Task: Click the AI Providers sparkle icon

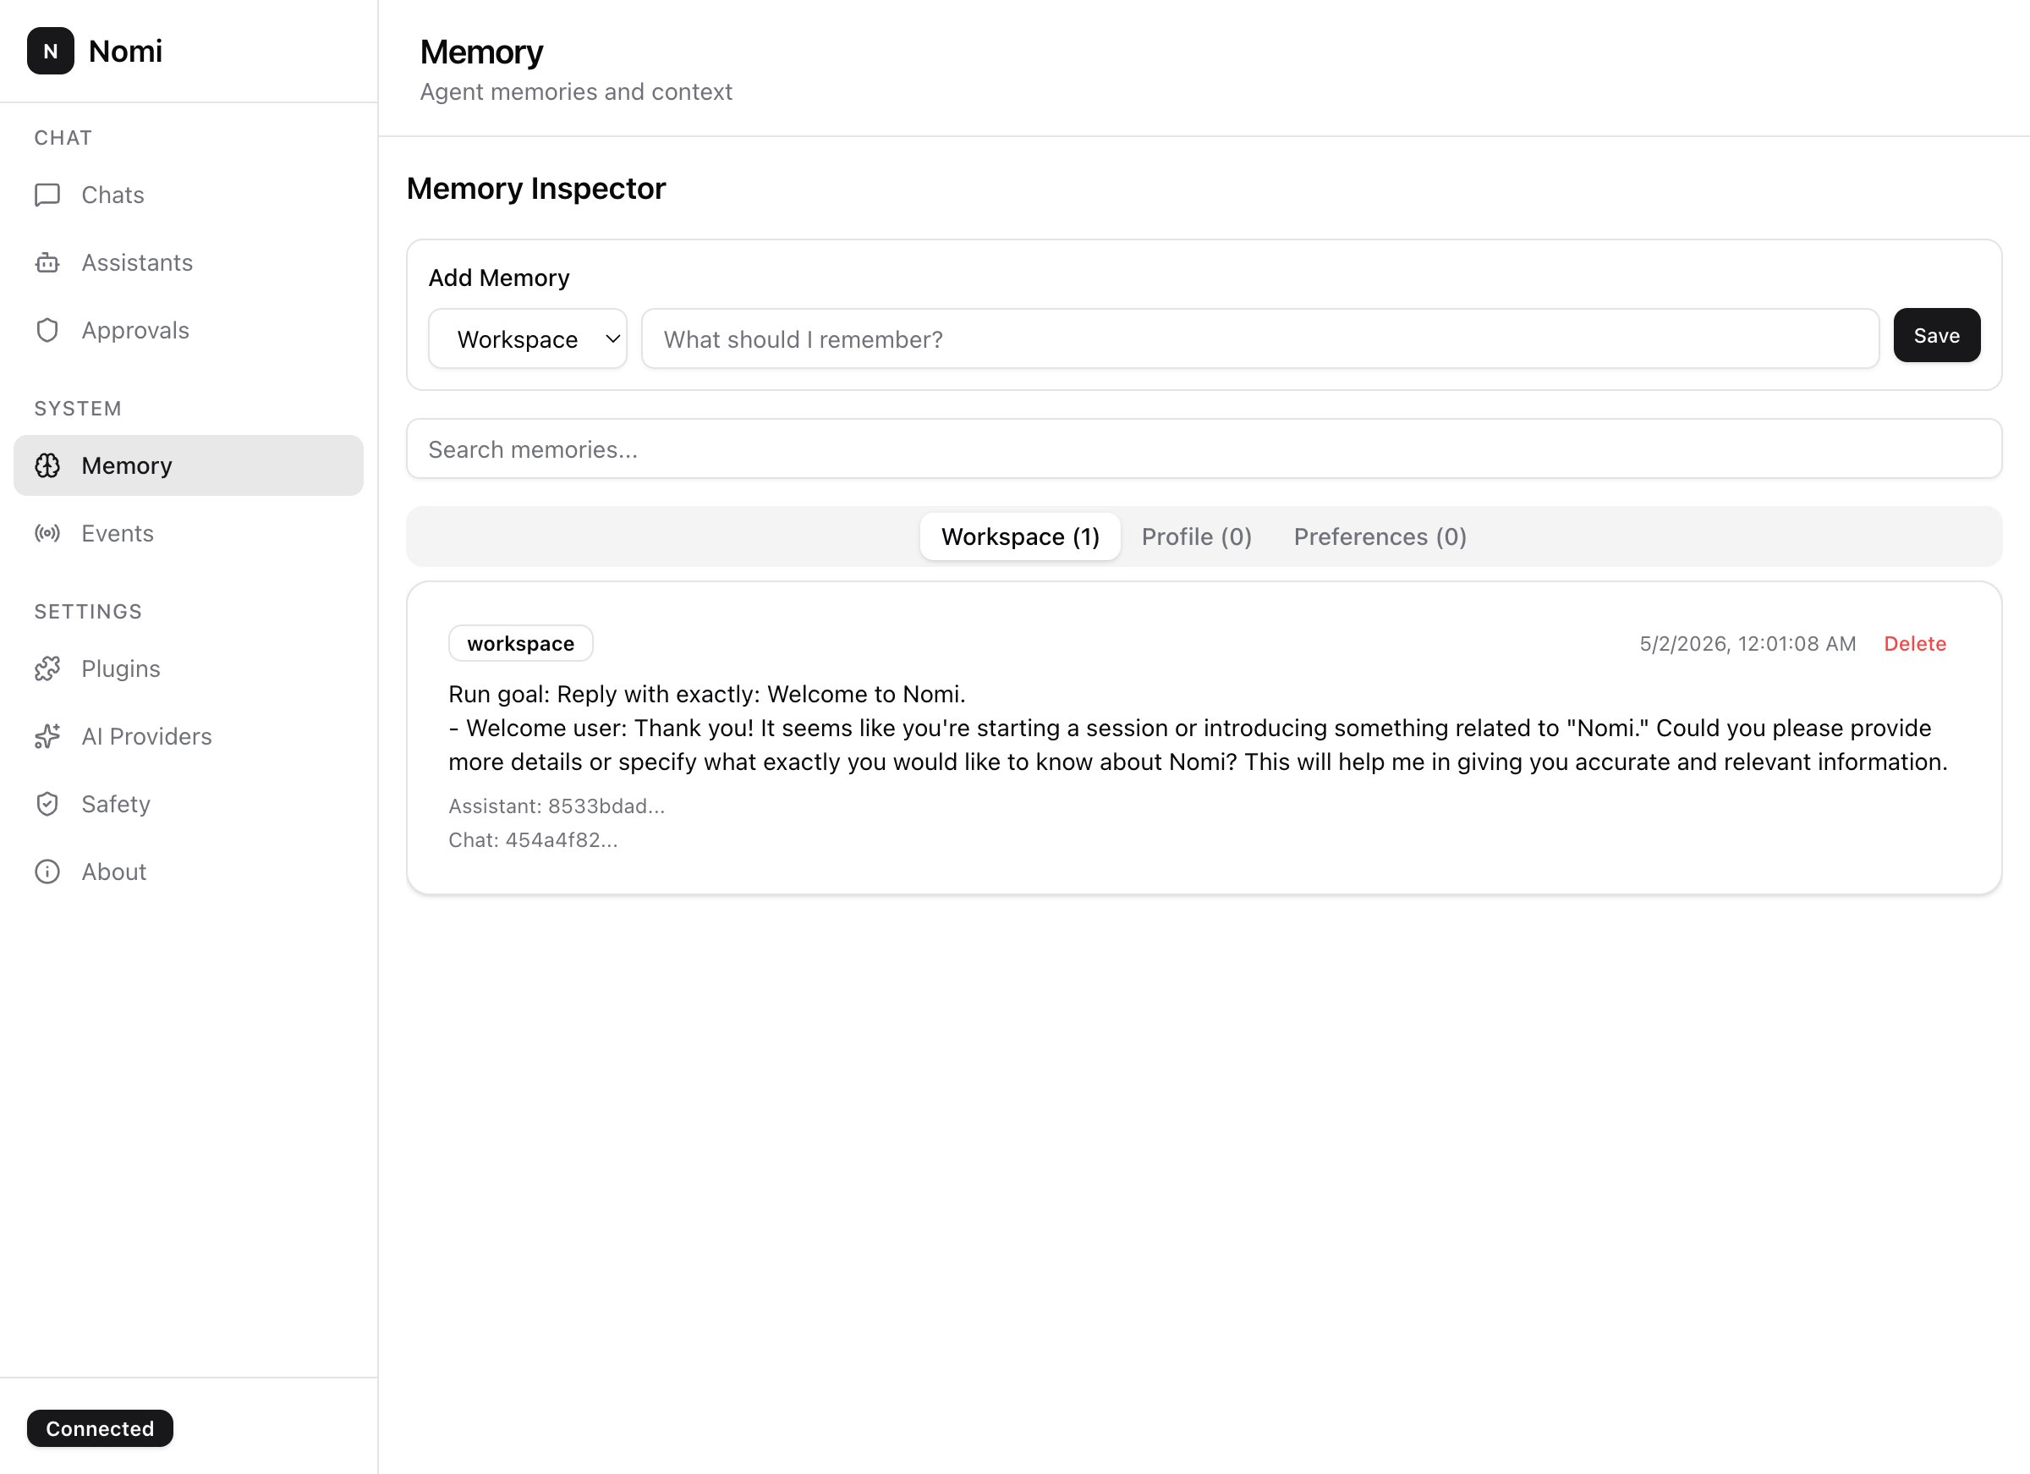Action: (47, 736)
